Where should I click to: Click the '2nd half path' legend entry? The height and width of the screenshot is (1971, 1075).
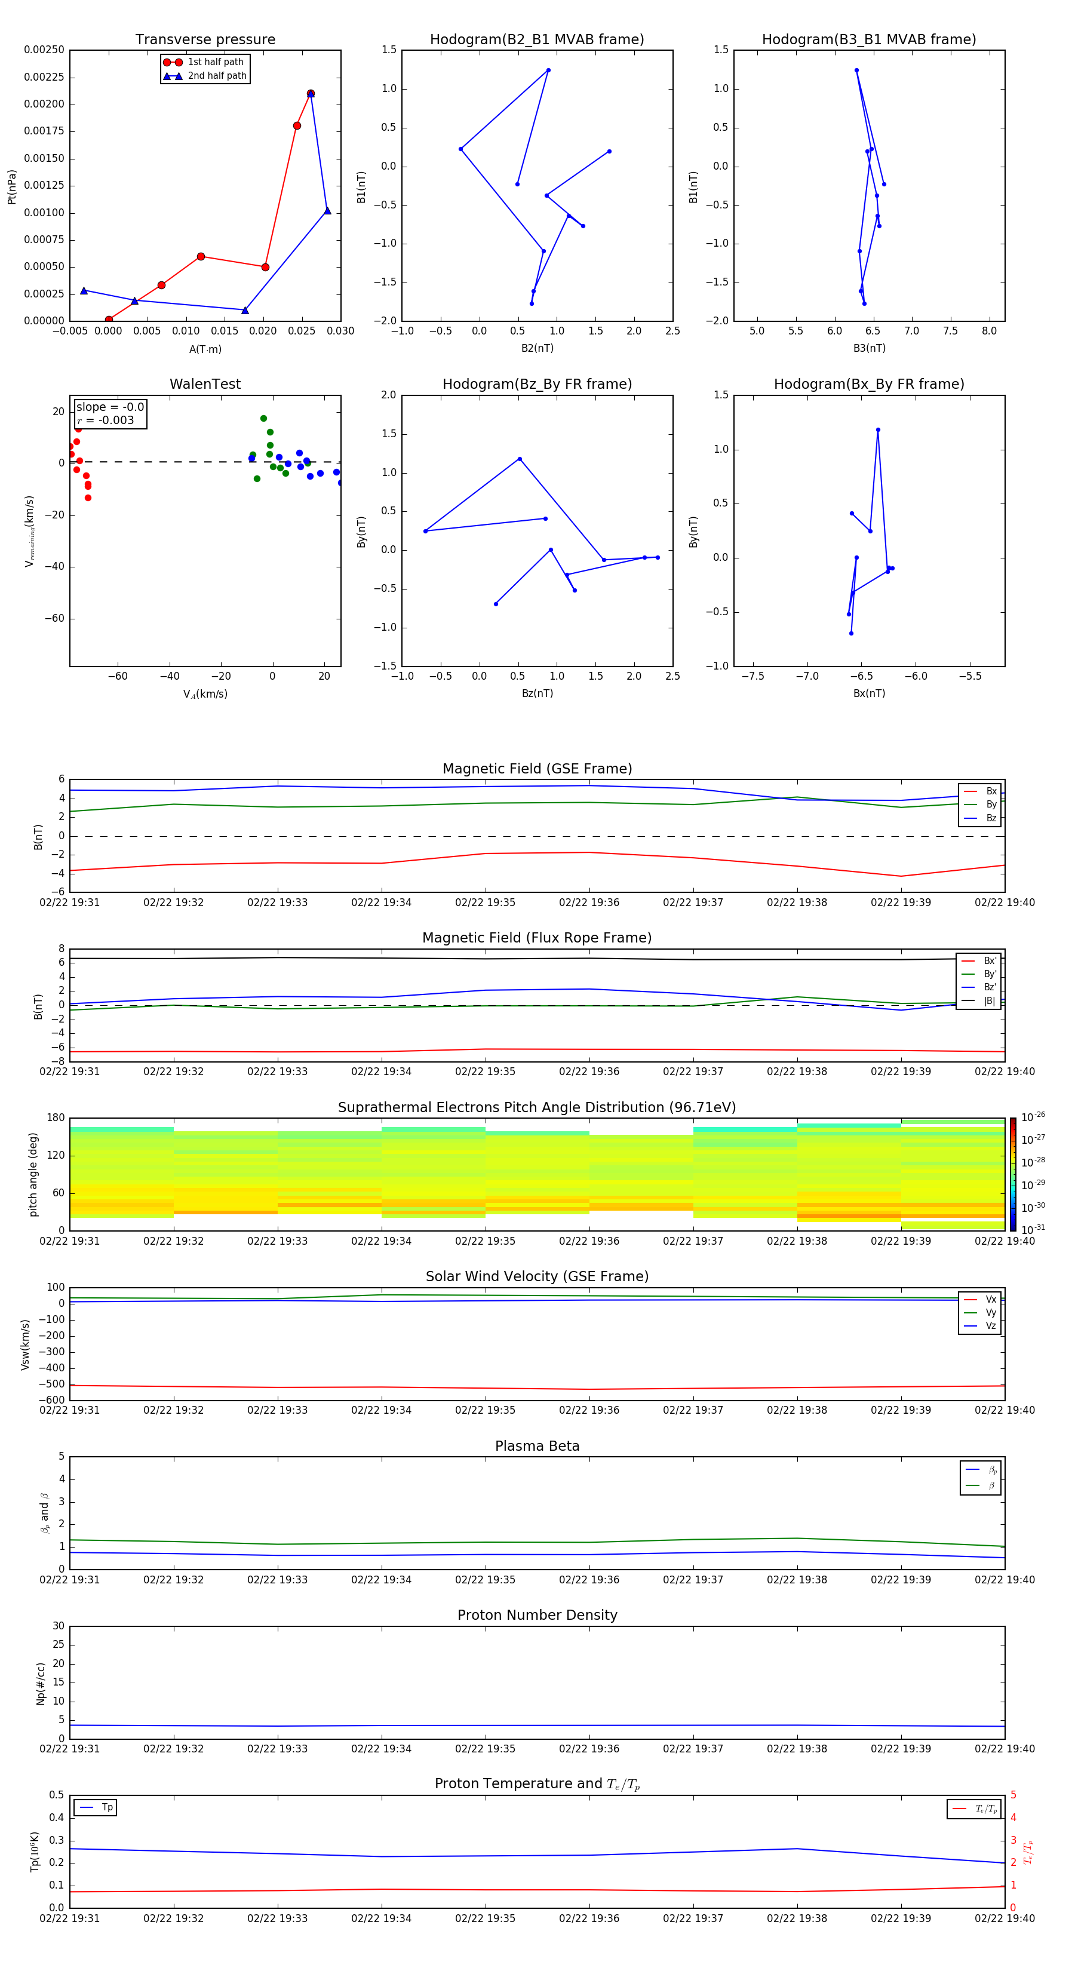tap(205, 76)
